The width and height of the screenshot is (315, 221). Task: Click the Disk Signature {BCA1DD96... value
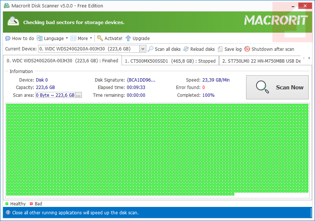click(x=141, y=80)
